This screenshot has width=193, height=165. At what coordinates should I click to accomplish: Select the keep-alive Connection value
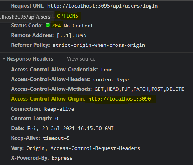click(x=59, y=109)
